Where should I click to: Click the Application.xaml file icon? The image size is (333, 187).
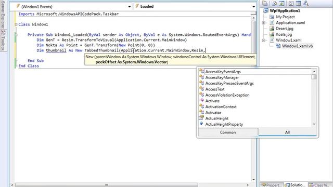[x=272, y=22]
